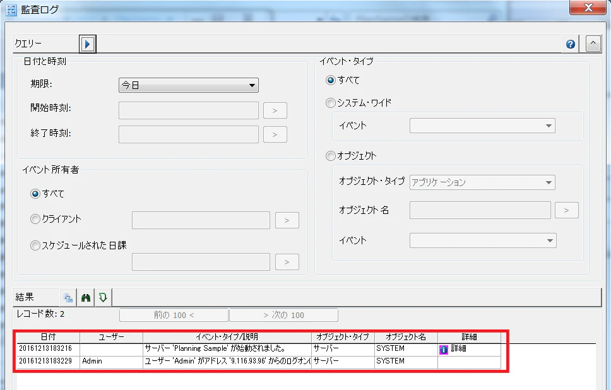This screenshot has height=390, width=611.
Task: Click the 日付 column header
Action: coord(49,338)
